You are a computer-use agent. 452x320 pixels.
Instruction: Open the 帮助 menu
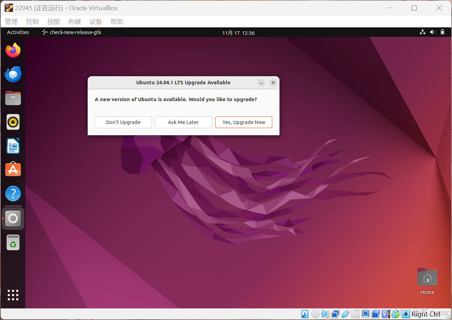point(117,22)
